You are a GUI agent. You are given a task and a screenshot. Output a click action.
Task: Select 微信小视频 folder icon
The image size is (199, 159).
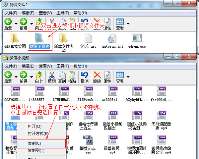(39, 38)
